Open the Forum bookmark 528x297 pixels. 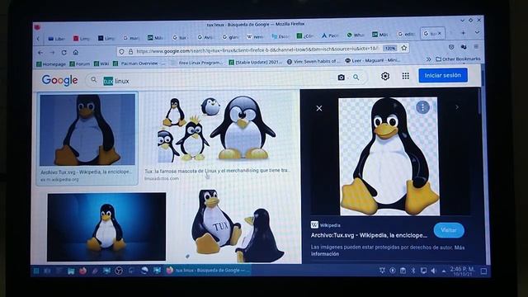[79, 64]
